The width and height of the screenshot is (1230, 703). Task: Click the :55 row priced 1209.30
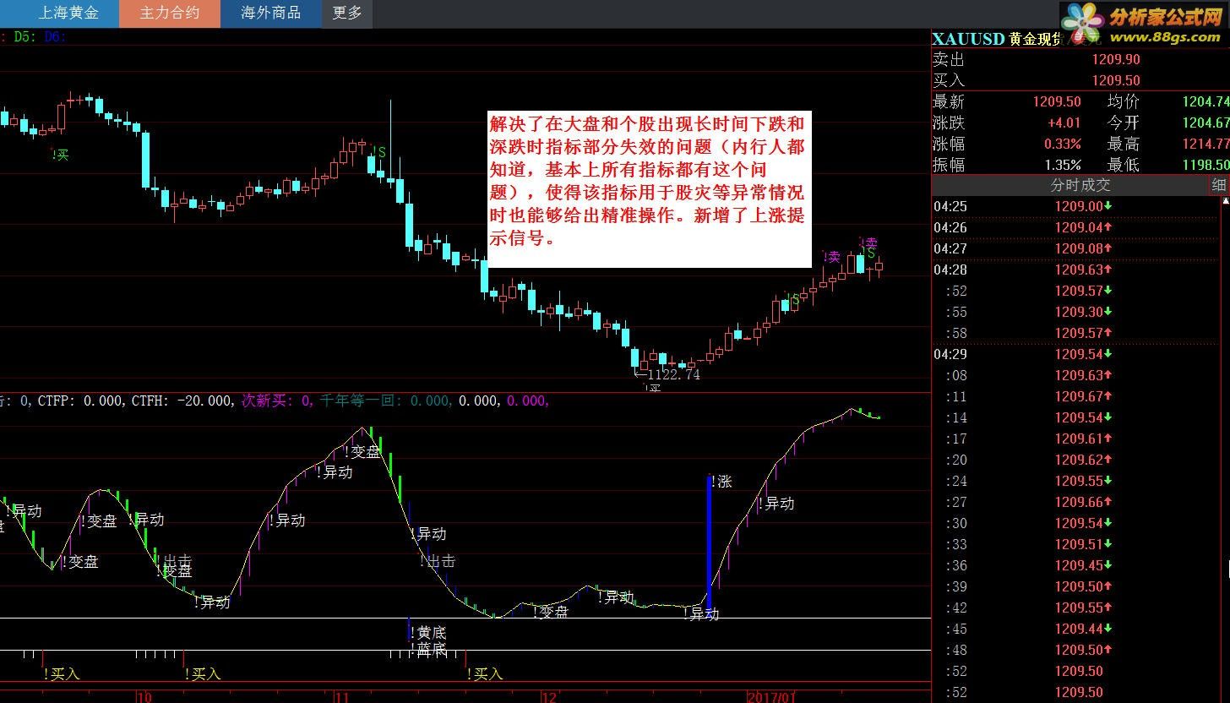point(1076,312)
